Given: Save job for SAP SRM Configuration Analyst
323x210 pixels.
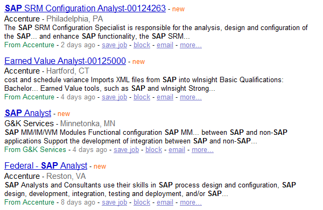Looking at the screenshot, I should click(114, 45).
